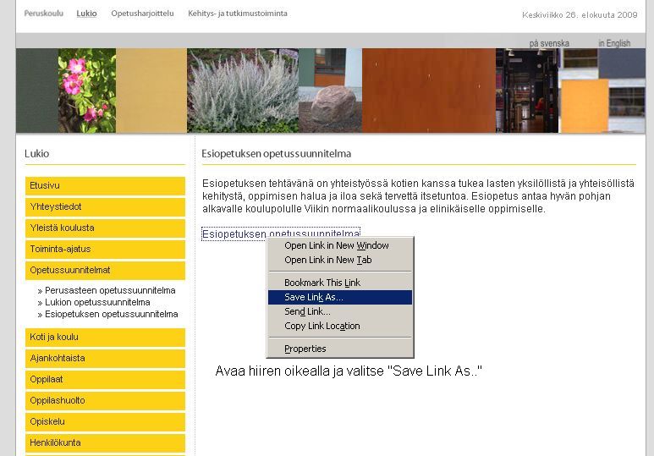
Task: Open Properties from the context menu
Action: tap(340, 349)
